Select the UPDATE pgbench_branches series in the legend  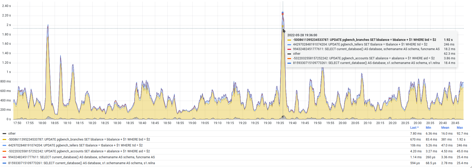[x=79, y=139]
